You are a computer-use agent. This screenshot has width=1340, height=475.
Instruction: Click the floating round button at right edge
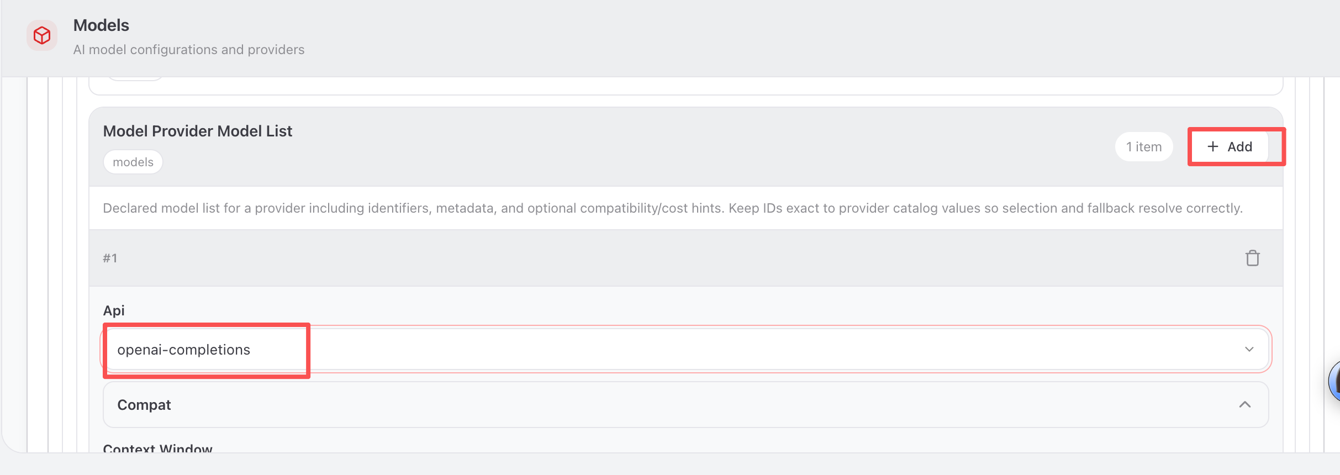point(1336,381)
